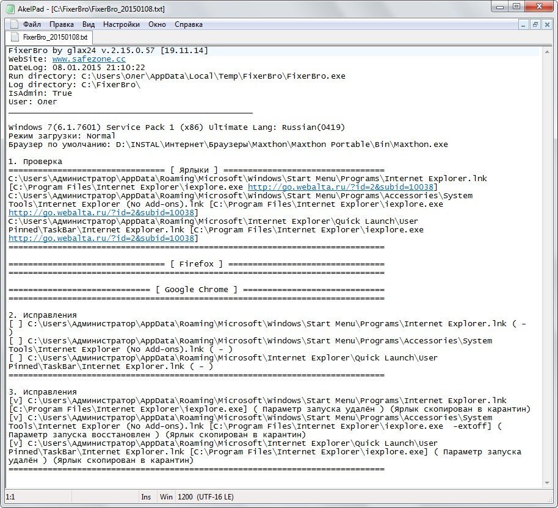Click the file icon on the FixerBro tab

tap(15, 37)
